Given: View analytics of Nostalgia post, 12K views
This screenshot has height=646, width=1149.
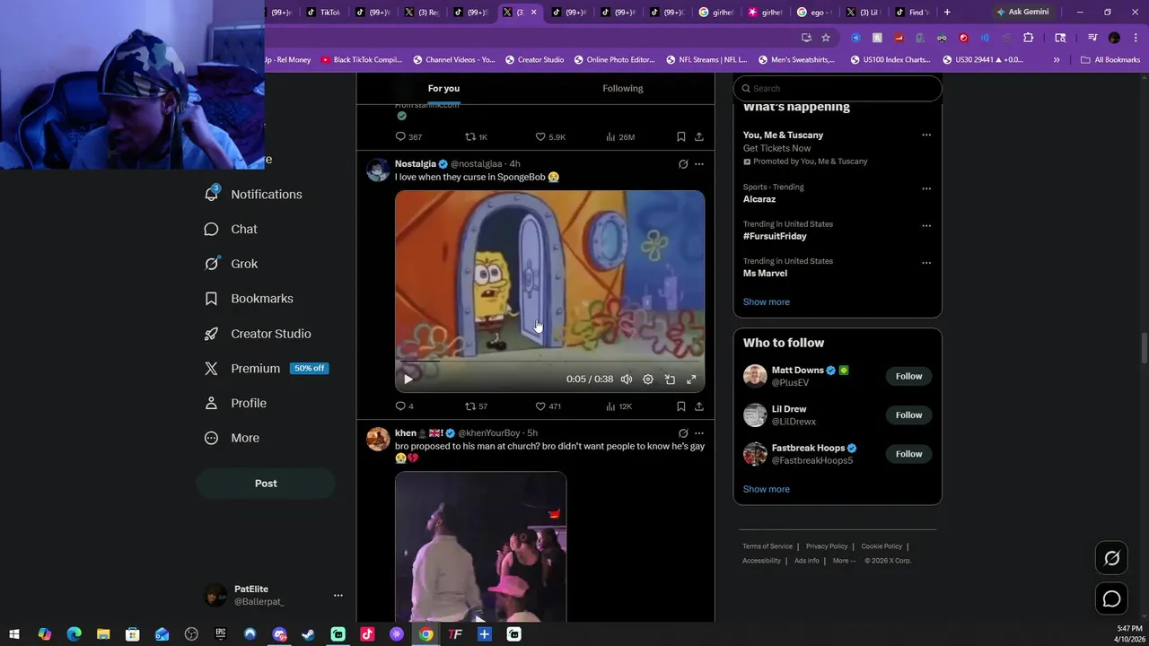Looking at the screenshot, I should click(619, 406).
